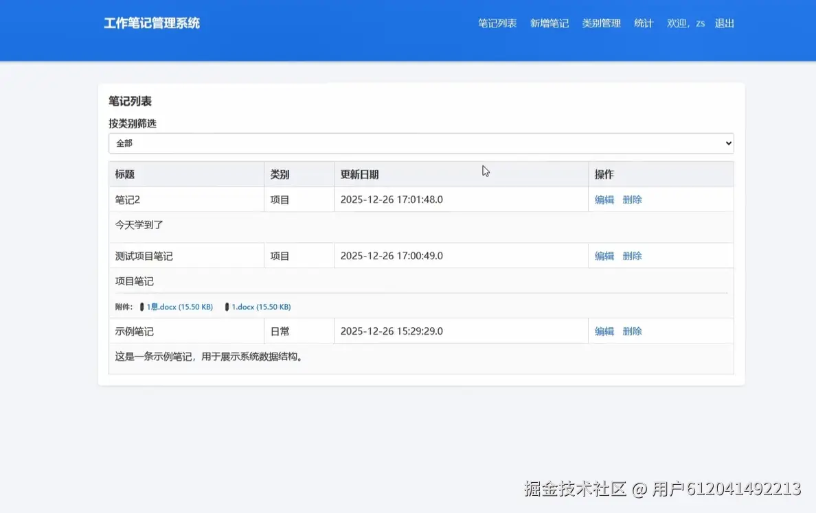This screenshot has height=513, width=816.
Task: Open the 统计 page
Action: [x=643, y=23]
